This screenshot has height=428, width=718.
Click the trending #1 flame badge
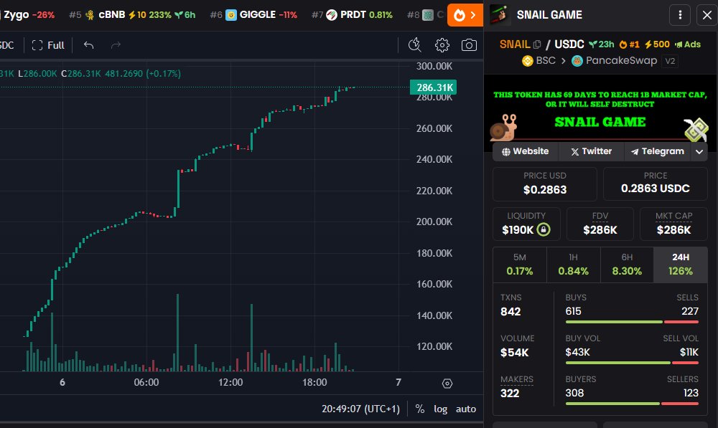click(629, 44)
